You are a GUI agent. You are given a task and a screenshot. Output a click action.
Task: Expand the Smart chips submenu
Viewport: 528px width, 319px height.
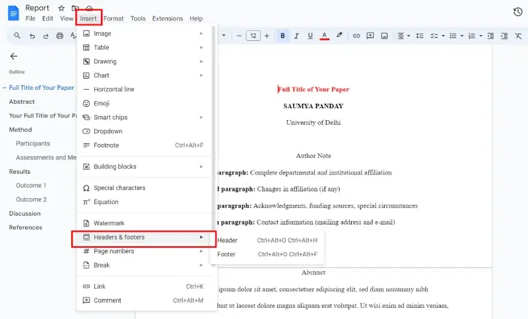tap(144, 117)
